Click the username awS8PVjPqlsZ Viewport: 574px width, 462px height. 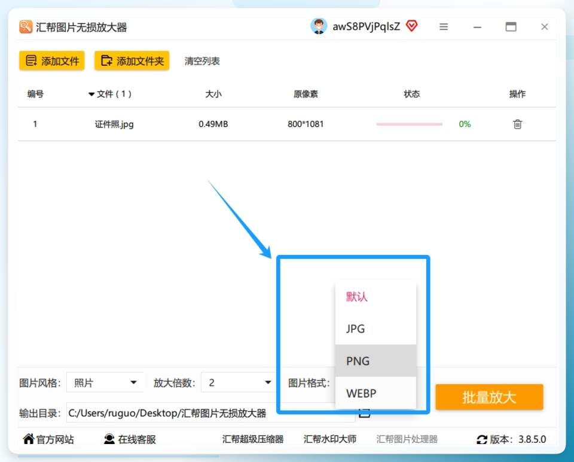tap(366, 27)
